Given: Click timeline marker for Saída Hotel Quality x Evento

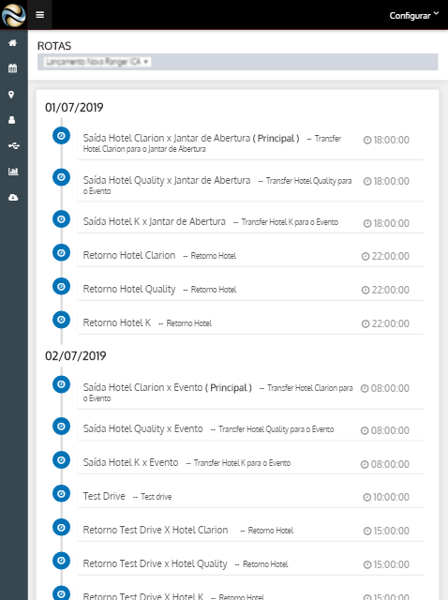Looking at the screenshot, I should 61,427.
